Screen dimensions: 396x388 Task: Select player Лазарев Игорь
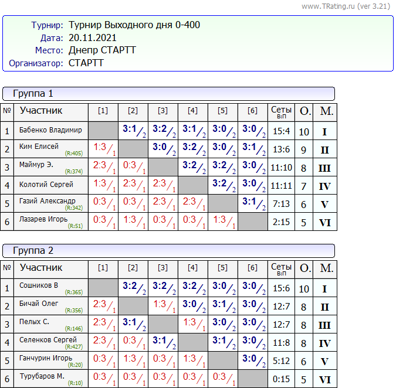pyautogui.click(x=43, y=220)
